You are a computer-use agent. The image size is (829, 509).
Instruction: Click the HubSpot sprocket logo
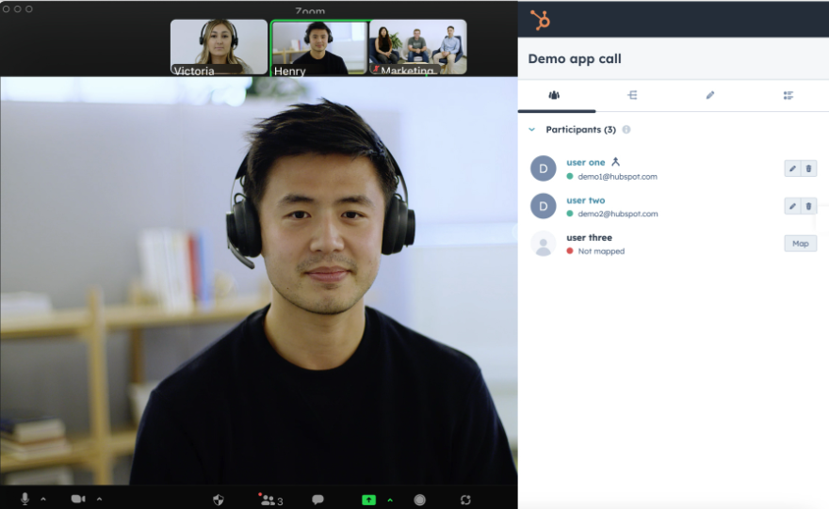[541, 20]
